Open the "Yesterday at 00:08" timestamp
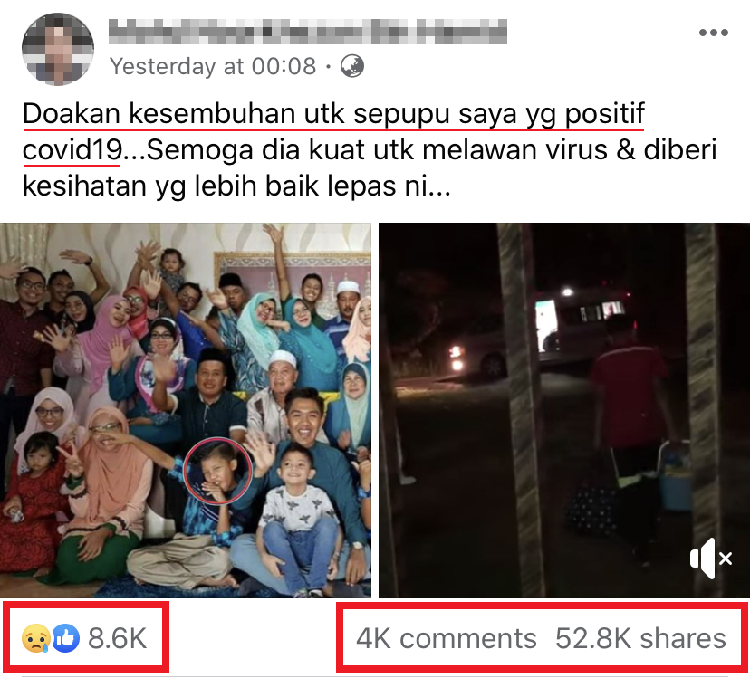The width and height of the screenshot is (750, 678). click(x=213, y=66)
